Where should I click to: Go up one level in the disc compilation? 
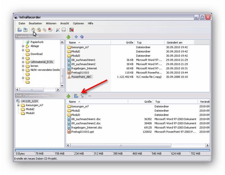click(x=69, y=96)
